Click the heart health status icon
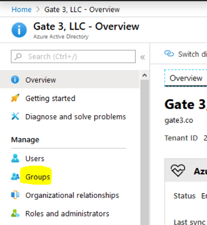Screen dimensions: 207x225 point(178,170)
